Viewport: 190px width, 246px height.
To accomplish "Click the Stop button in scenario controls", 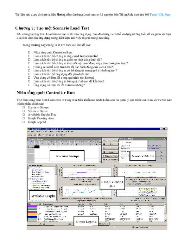I will [x=110, y=144].
